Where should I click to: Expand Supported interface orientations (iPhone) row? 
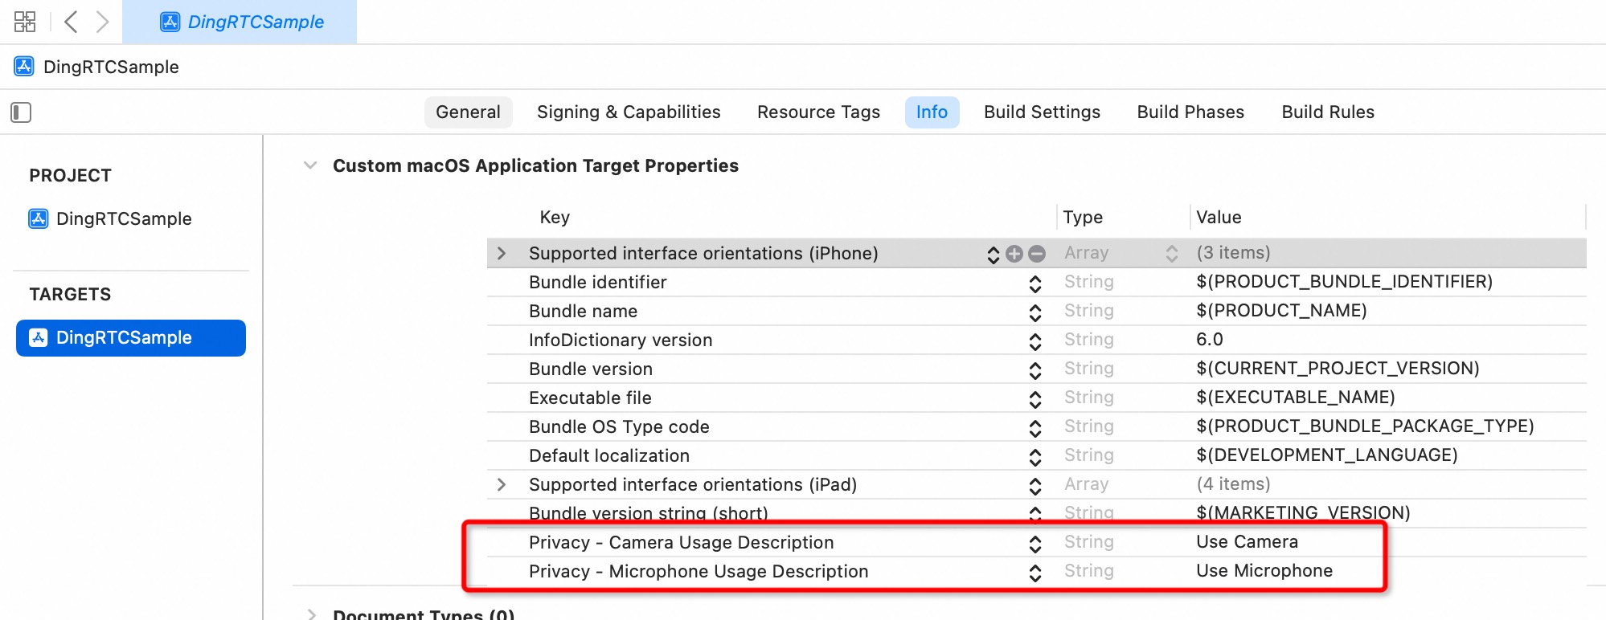[502, 254]
